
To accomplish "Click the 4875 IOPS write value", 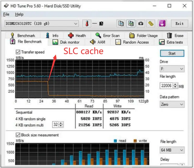I will 120,118.
